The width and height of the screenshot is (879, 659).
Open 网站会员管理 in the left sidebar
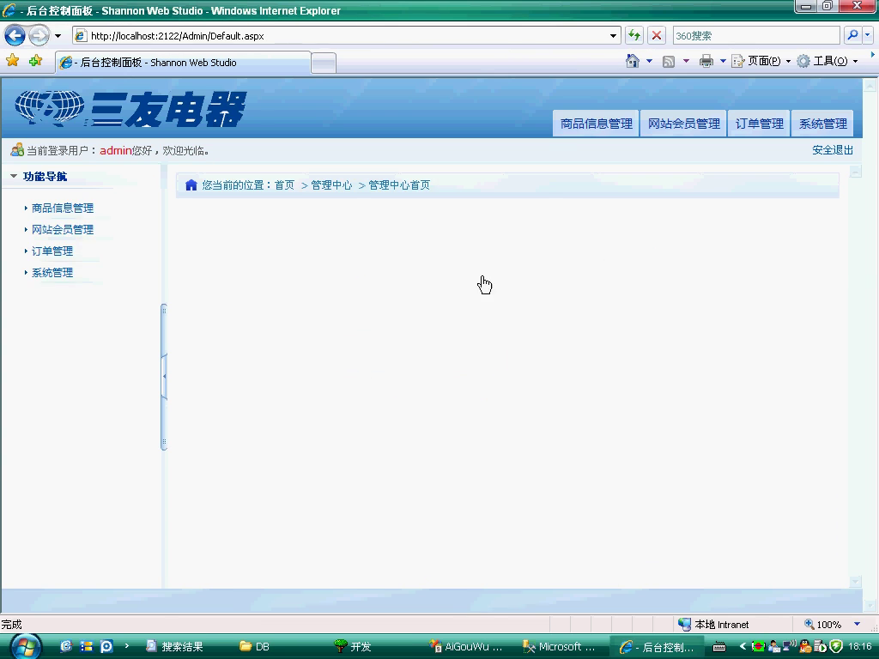(63, 229)
